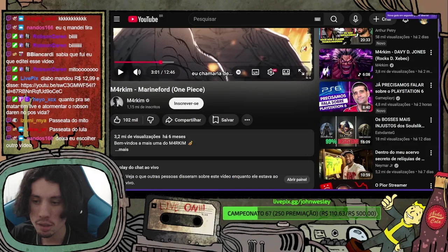The image size is (448, 252).
Task: Open 'JÁ PRECISAMOS FALAR sobre o PLAYSTATION 6' title
Action: pos(399,88)
